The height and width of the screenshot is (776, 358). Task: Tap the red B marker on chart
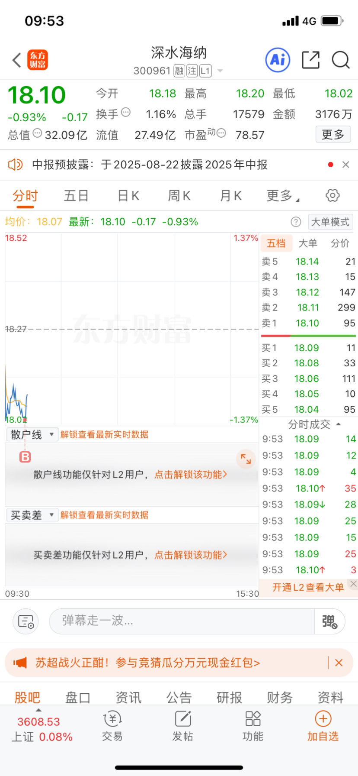[x=26, y=456]
